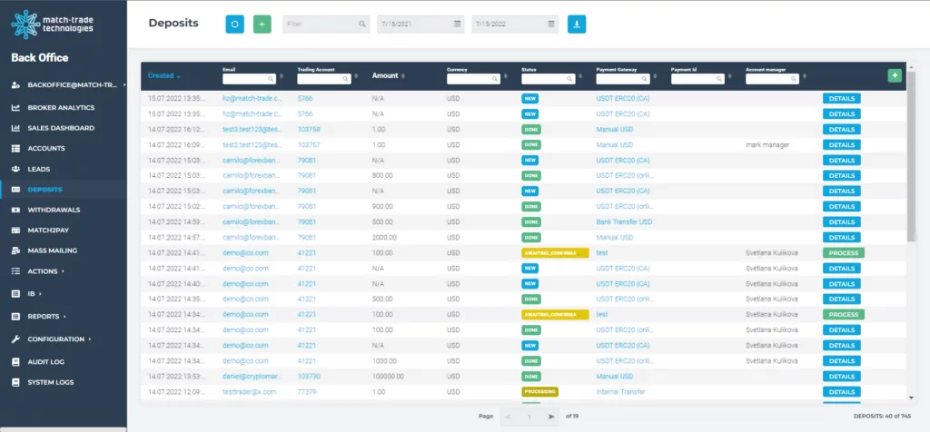Screen dimensions: 930x432
Task: Click PROCESS button for first awaiting confirmation deposit
Action: point(844,253)
